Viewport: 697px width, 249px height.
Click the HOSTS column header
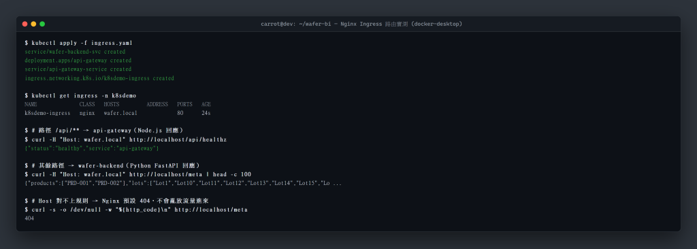pos(112,105)
